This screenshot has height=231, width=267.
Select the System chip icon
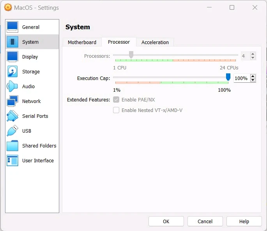(12, 42)
